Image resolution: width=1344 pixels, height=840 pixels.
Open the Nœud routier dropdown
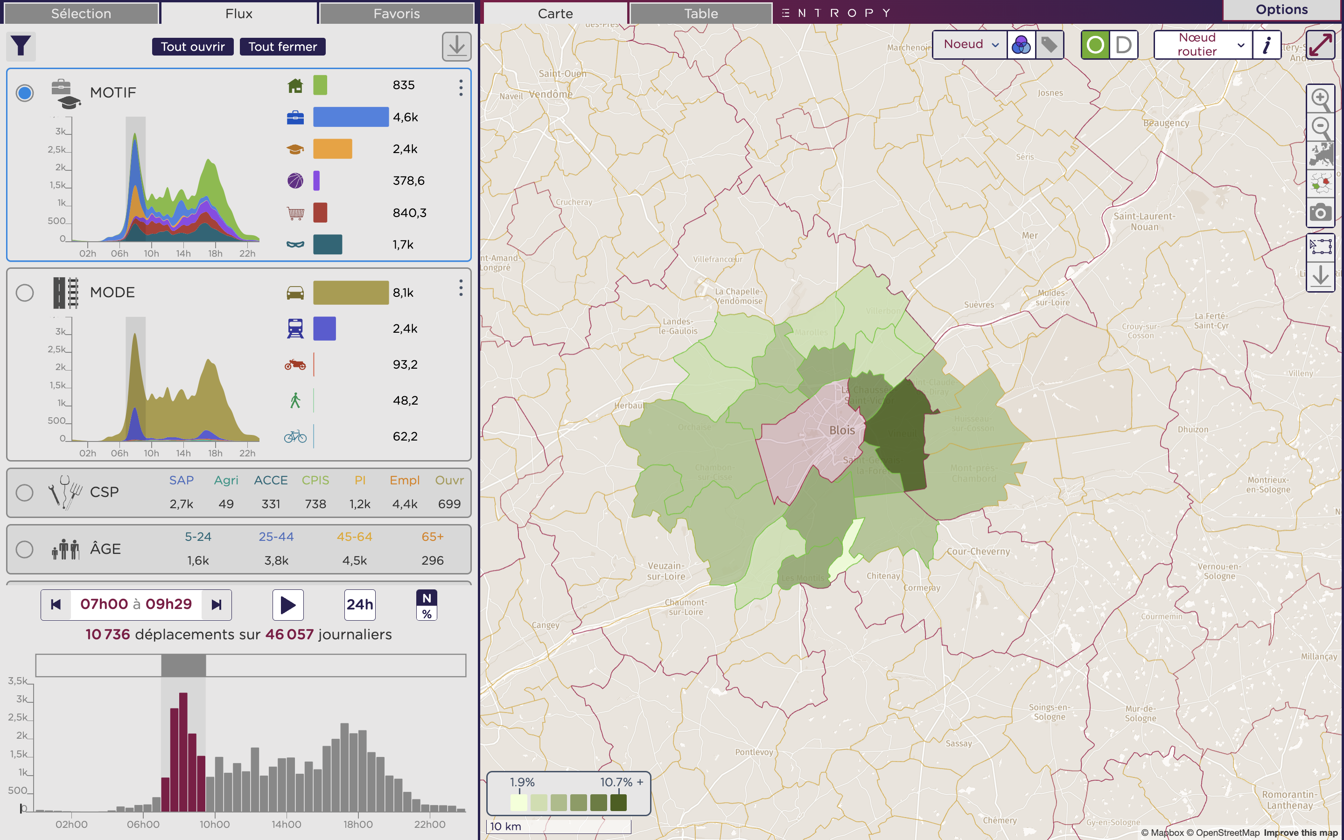coord(1203,44)
